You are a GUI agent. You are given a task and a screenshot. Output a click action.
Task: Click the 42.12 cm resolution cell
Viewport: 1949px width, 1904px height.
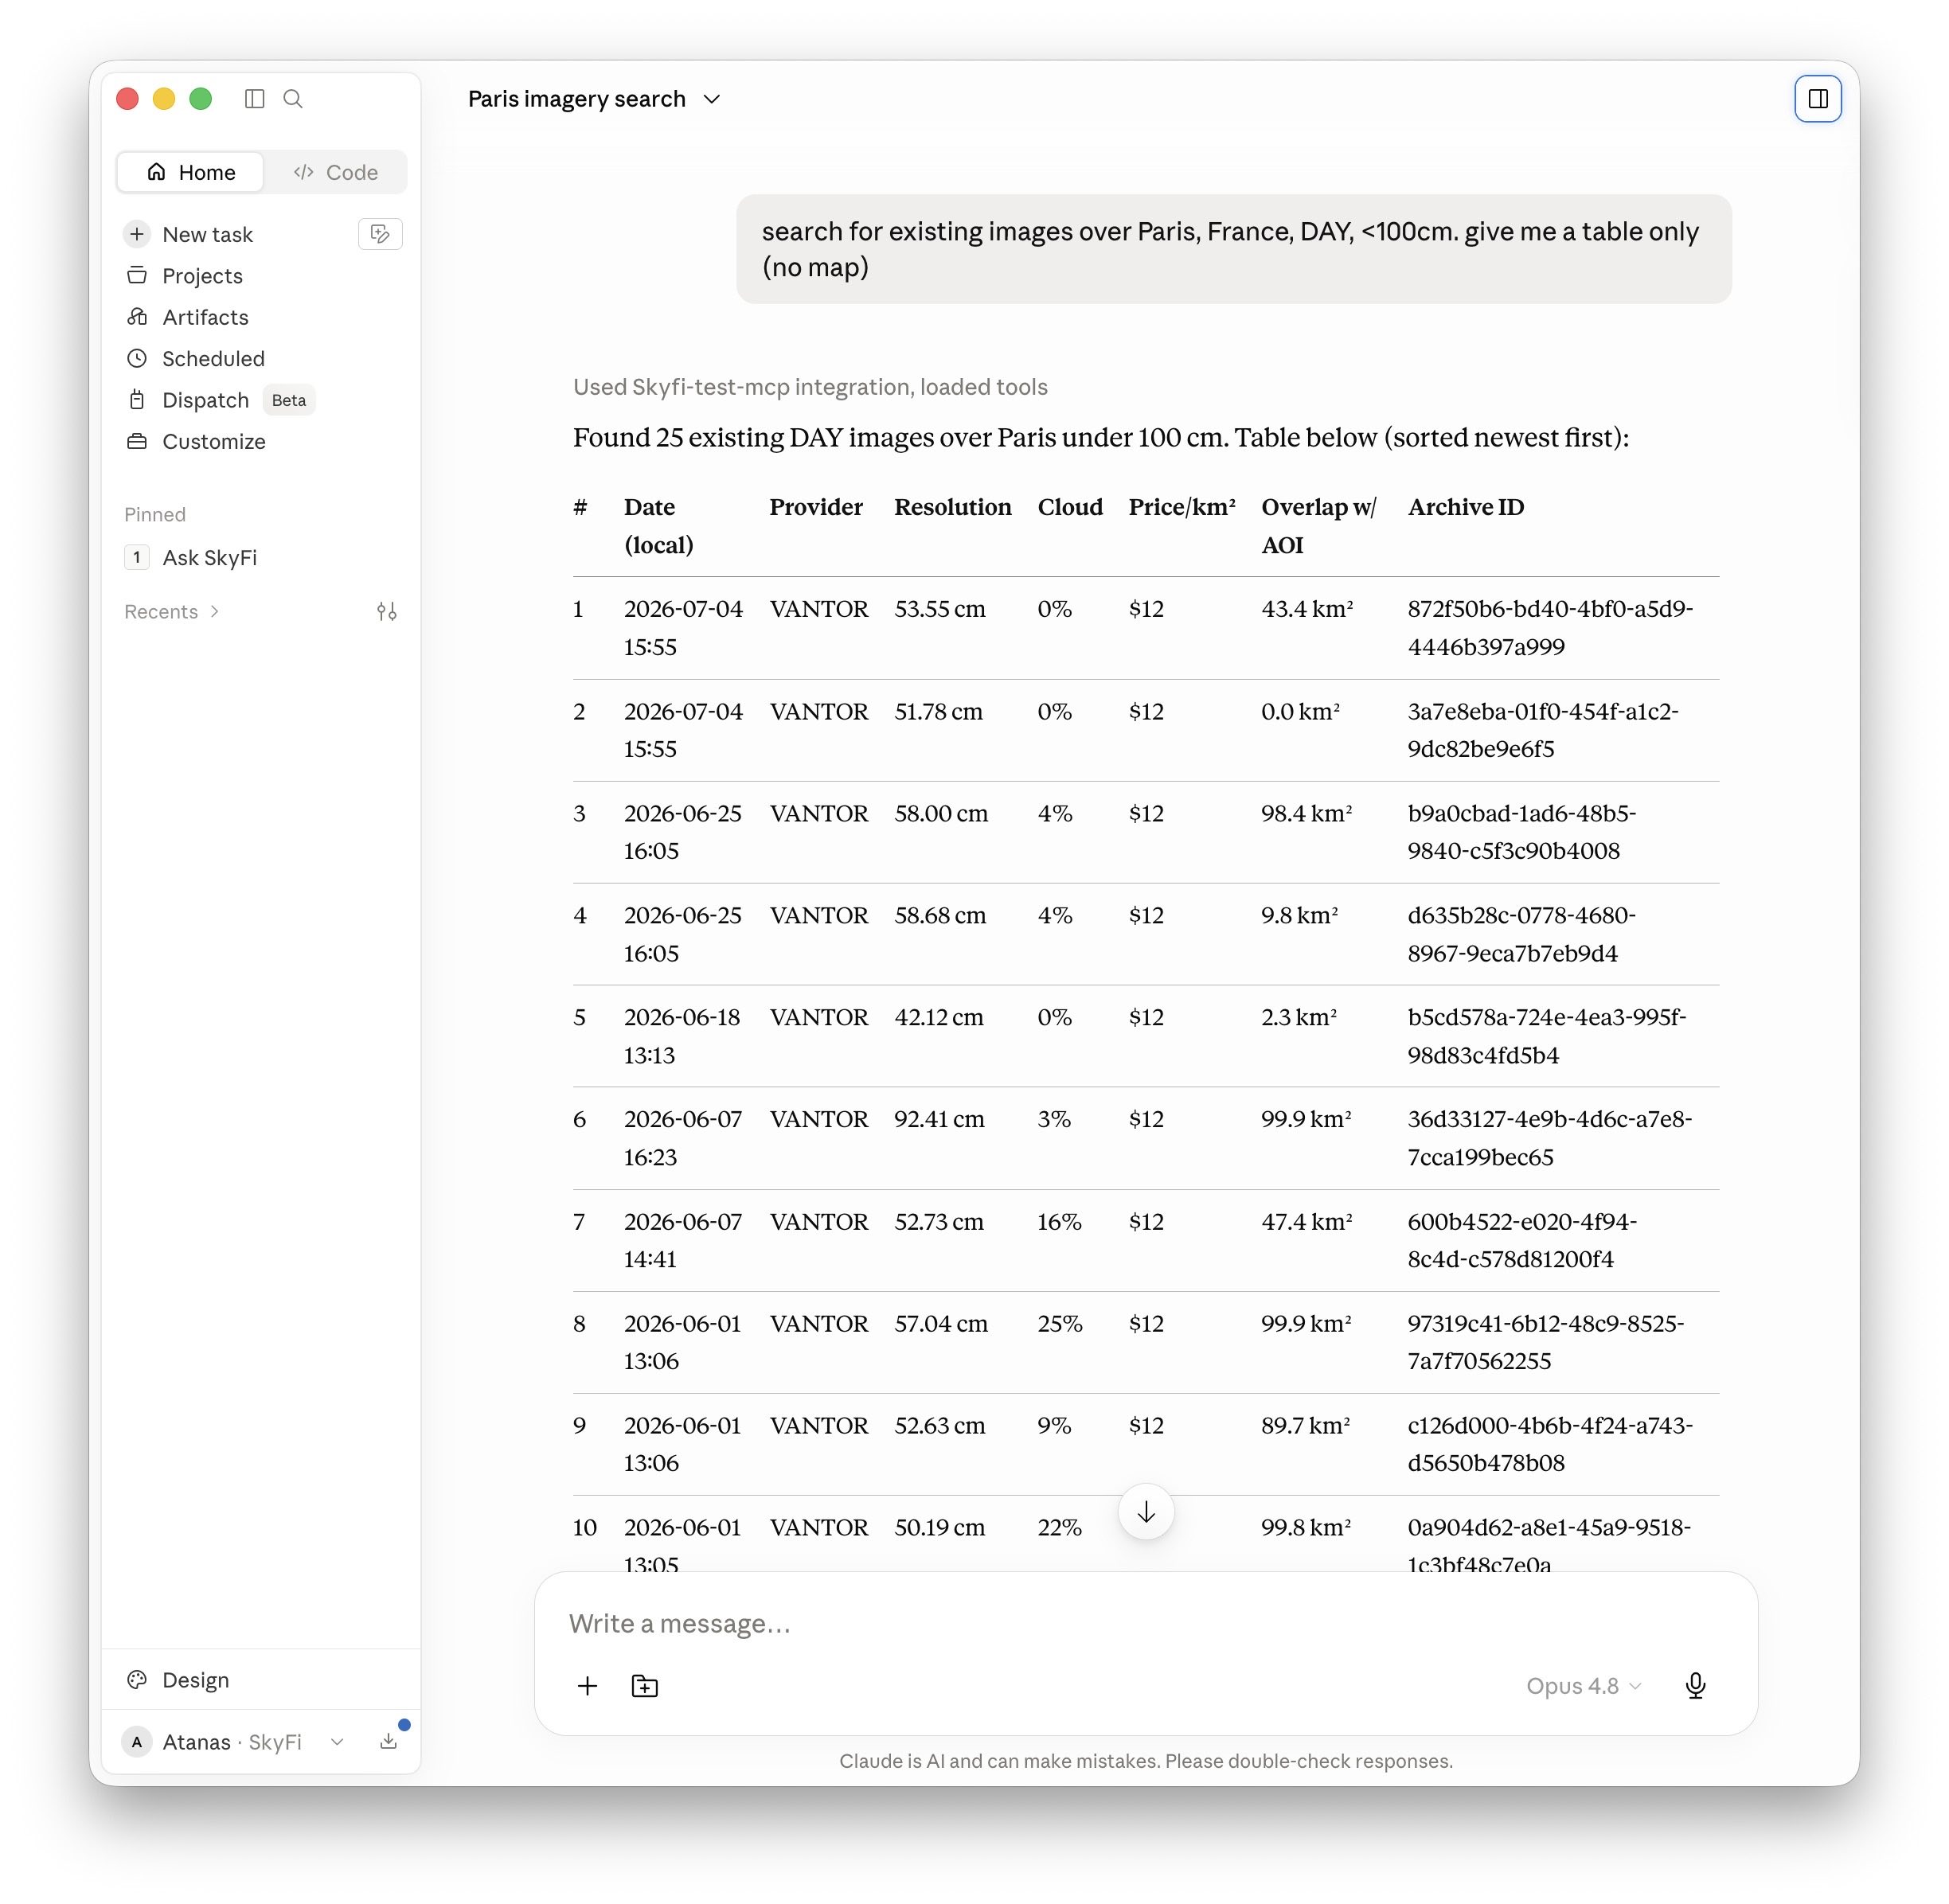pos(938,1017)
